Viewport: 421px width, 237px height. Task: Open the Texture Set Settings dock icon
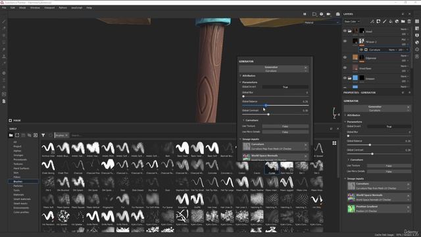coord(417,28)
